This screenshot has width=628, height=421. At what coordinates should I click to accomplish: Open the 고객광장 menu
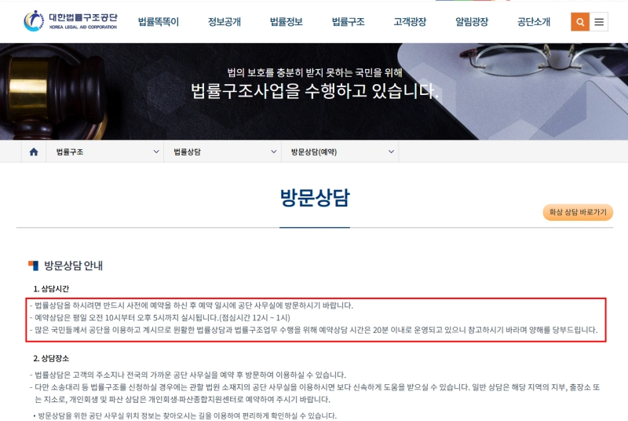[410, 22]
